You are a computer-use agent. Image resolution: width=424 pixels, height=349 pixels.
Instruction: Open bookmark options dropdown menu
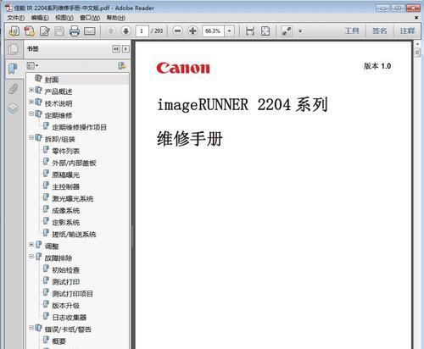pyautogui.click(x=32, y=66)
